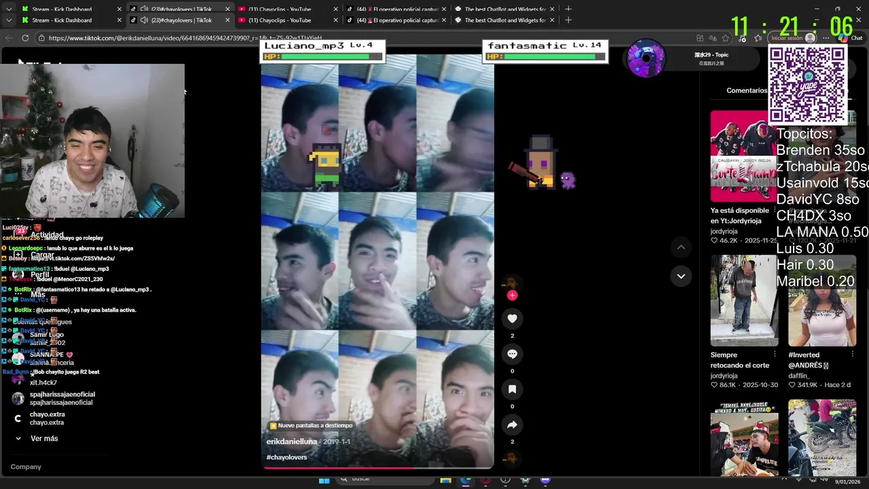Open the Samir Lugo followed account

[x=46, y=338]
